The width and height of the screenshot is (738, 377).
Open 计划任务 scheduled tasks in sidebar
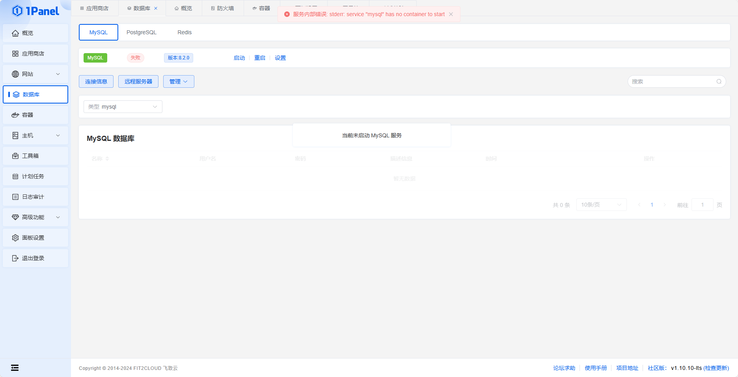click(x=35, y=176)
